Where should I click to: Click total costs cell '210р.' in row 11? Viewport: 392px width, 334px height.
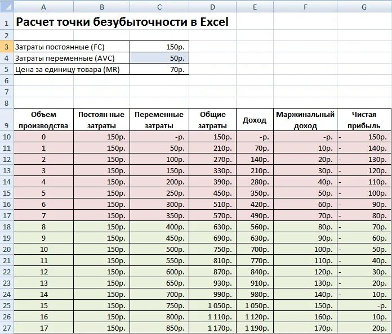tap(212, 148)
